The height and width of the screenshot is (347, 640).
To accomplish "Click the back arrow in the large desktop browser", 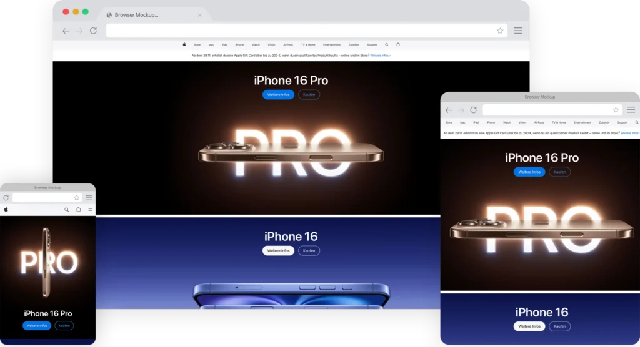I will pos(66,31).
